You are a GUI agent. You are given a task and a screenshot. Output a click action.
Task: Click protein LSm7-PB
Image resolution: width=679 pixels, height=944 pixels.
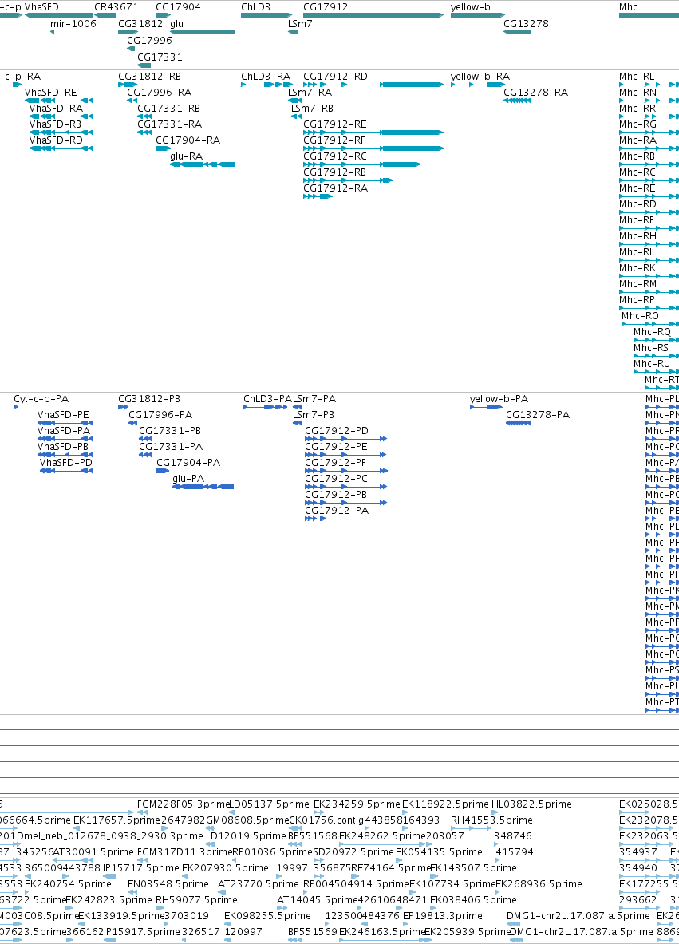click(x=297, y=423)
